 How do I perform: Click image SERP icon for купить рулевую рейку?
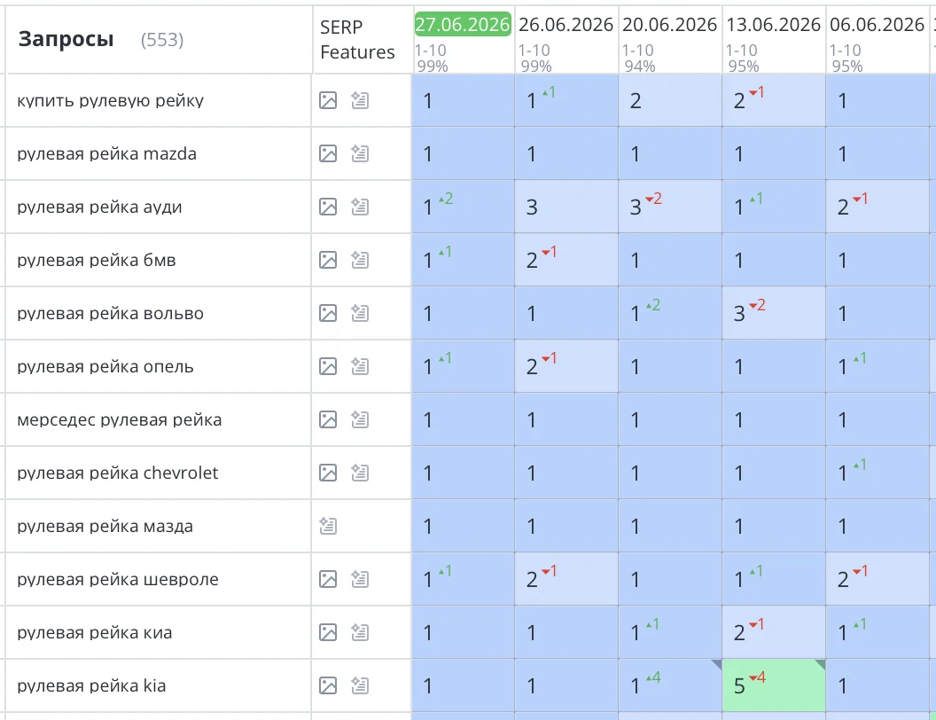pos(328,100)
